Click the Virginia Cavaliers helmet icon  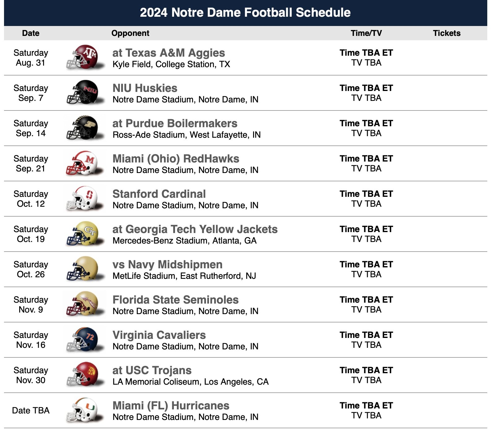tap(84, 340)
